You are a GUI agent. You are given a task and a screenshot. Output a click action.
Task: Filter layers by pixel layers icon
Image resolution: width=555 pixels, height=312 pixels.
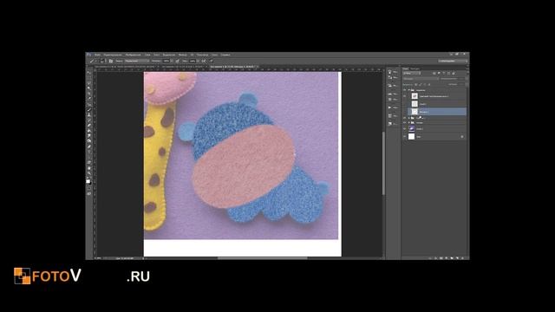[434, 73]
